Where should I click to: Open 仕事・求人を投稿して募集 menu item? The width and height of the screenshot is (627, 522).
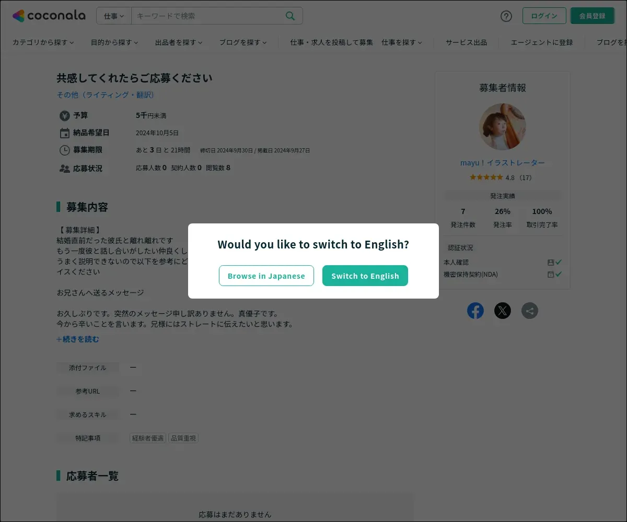click(332, 42)
